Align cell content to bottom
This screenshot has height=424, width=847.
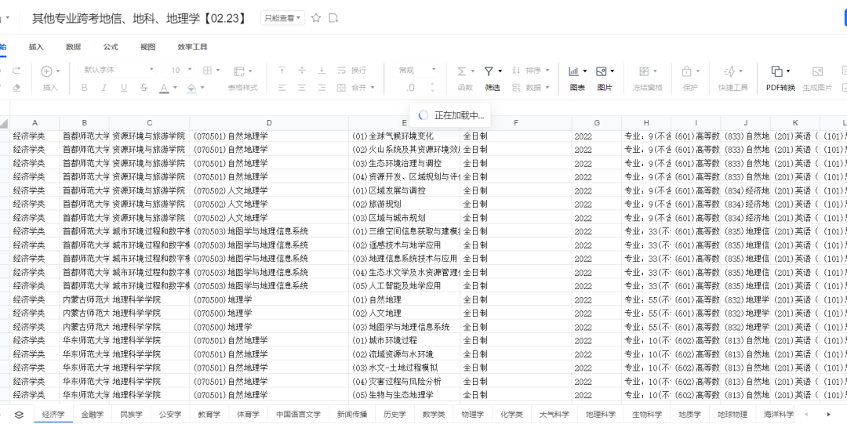coord(322,71)
